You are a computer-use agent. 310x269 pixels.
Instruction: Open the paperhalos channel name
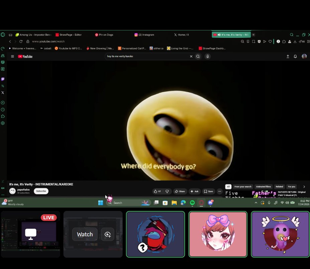[x=23, y=190]
